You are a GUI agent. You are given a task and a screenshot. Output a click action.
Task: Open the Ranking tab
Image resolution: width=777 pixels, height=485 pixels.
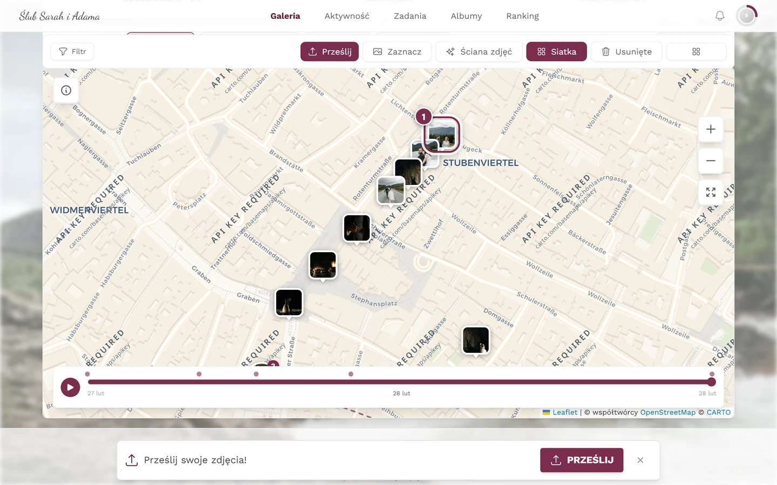(522, 16)
